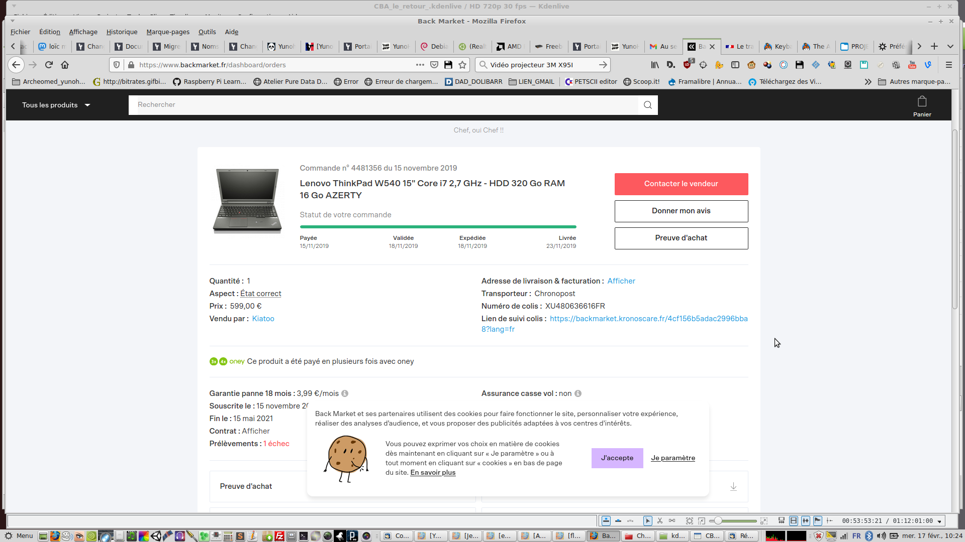965x542 pixels.
Task: Accept cookies with the J'accepte button
Action: point(617,458)
